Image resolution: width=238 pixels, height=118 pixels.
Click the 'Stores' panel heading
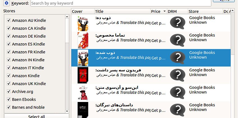point(9,11)
